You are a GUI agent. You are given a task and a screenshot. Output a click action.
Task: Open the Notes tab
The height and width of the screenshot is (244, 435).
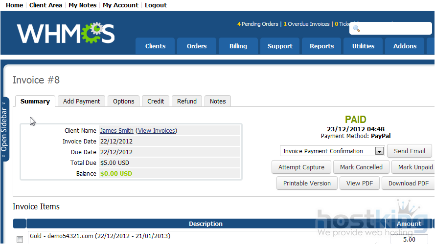point(218,102)
